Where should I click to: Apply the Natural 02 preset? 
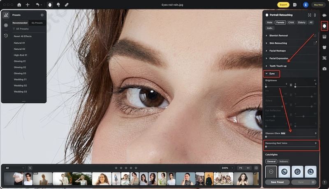[x=19, y=49]
